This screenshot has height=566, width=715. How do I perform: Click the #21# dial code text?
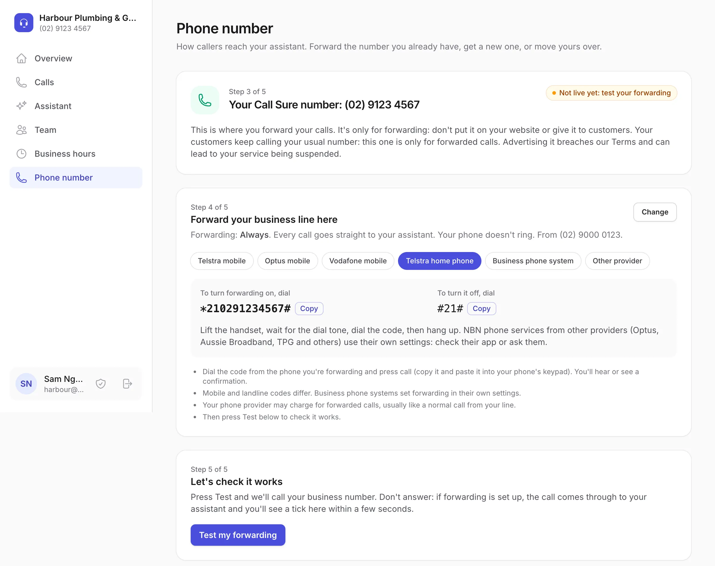[450, 309]
